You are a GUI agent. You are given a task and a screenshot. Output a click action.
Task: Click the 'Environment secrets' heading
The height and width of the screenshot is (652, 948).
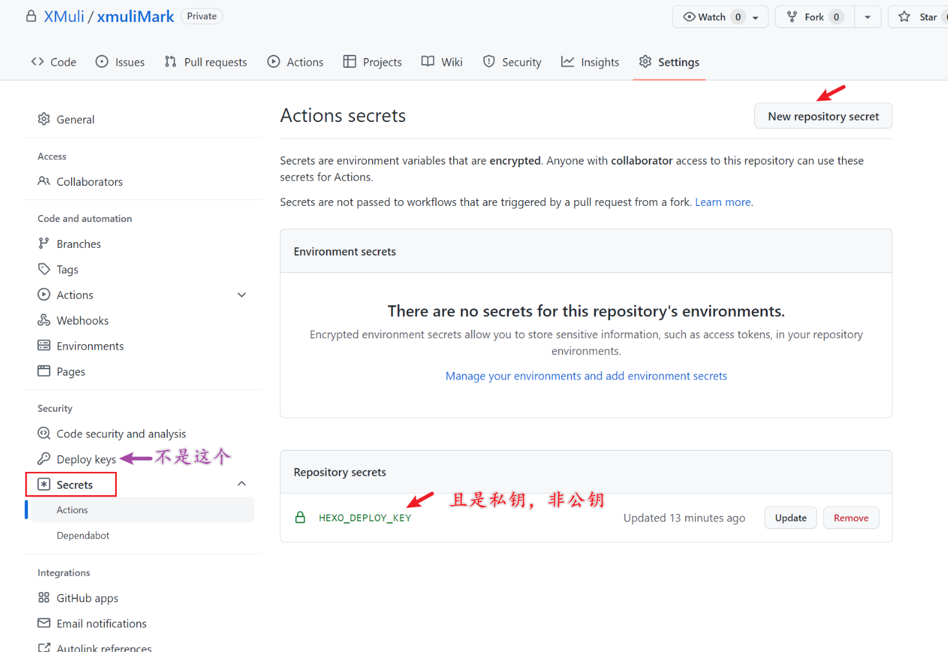(x=345, y=251)
